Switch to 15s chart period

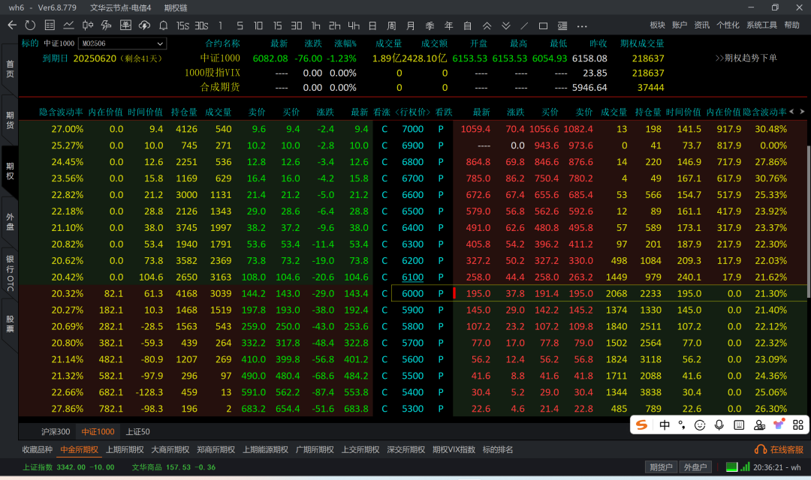[x=182, y=25]
